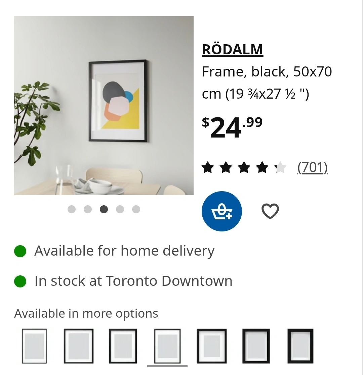Select the sixth thick black frame option
The height and width of the screenshot is (375, 363).
click(256, 346)
